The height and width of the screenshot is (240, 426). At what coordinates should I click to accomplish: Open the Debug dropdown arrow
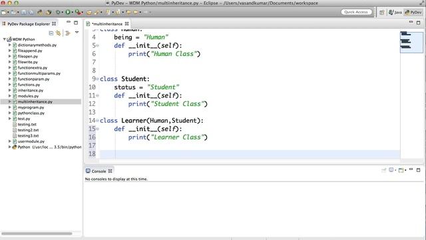[62, 13]
